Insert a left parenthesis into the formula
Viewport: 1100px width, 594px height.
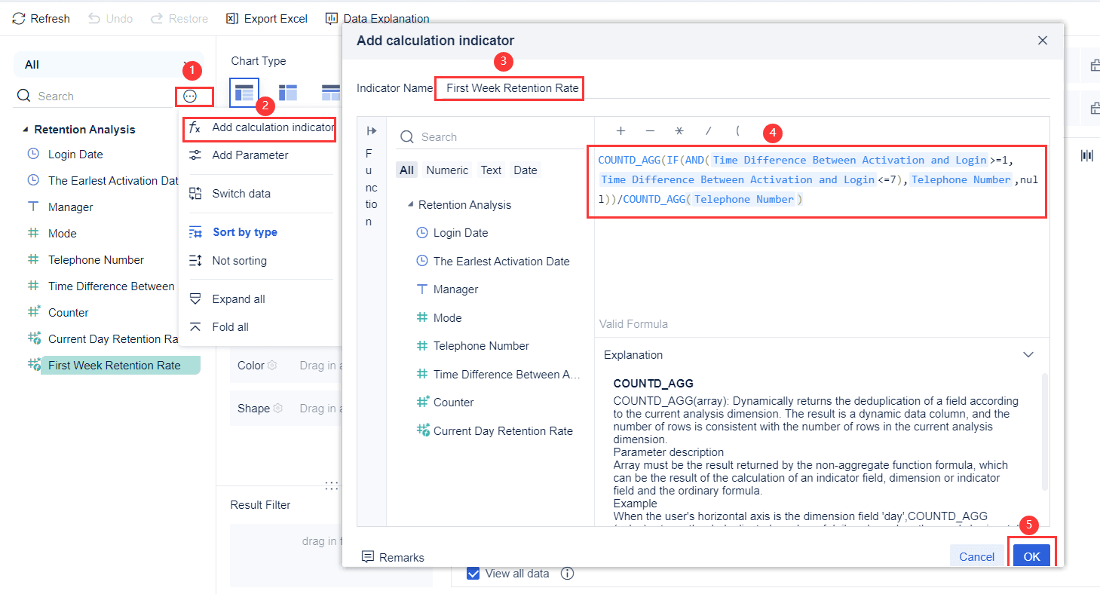[x=737, y=130]
